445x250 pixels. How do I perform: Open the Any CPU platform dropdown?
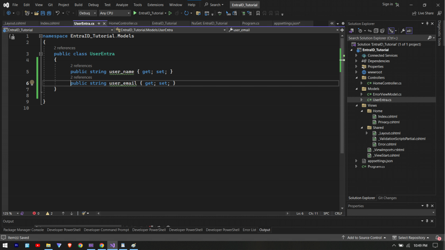tap(114, 13)
